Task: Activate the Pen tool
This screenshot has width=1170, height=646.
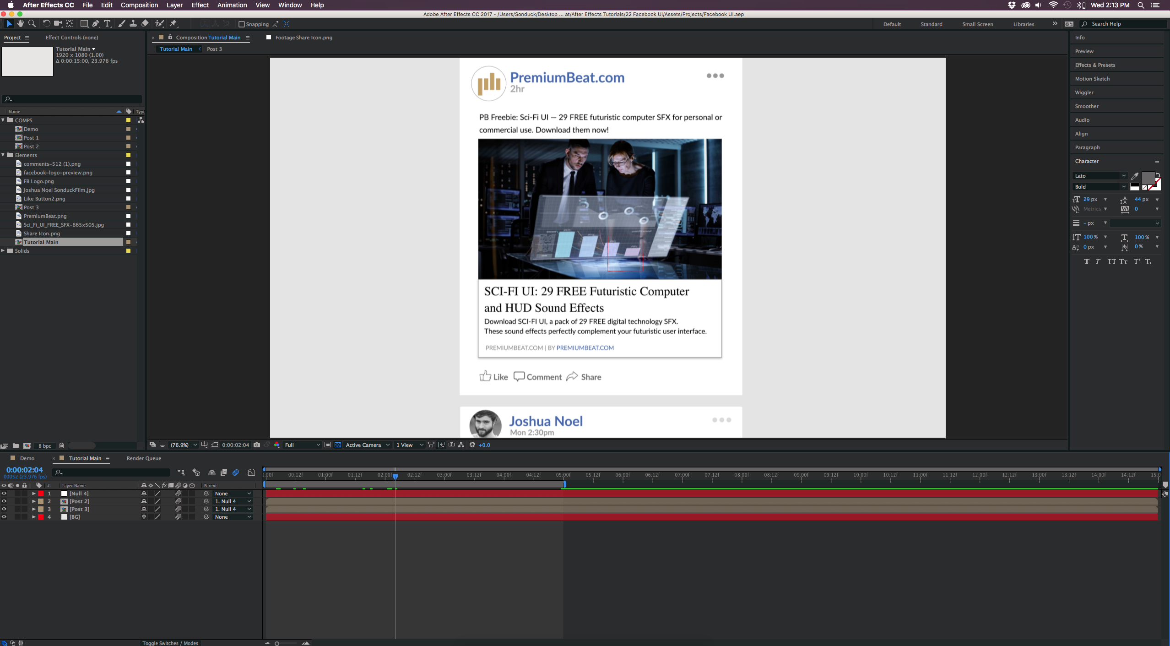Action: (x=96, y=23)
